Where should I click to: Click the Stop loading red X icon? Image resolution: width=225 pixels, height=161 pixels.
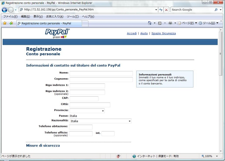coord(166,10)
